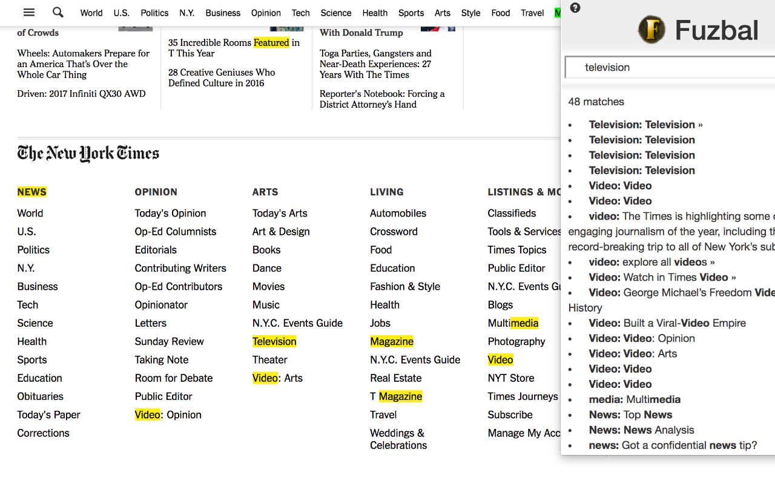Open Crossword link under Living

tap(394, 231)
